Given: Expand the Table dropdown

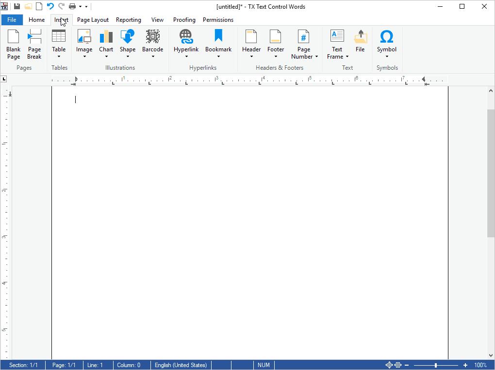Looking at the screenshot, I should click(x=59, y=56).
